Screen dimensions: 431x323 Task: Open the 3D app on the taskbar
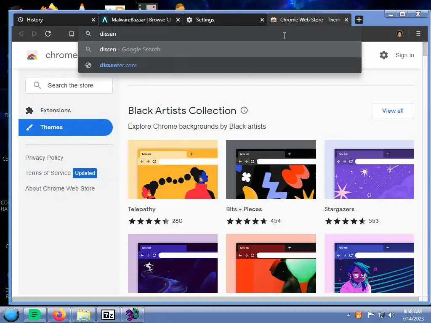pos(132,315)
